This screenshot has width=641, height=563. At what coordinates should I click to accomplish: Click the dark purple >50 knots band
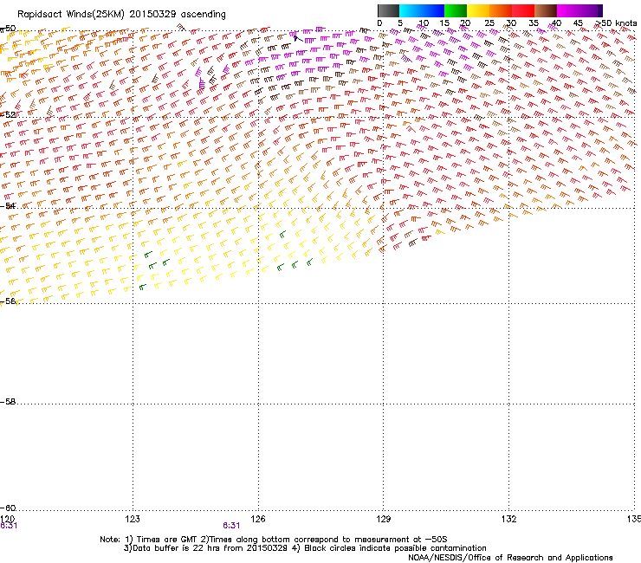[x=600, y=10]
